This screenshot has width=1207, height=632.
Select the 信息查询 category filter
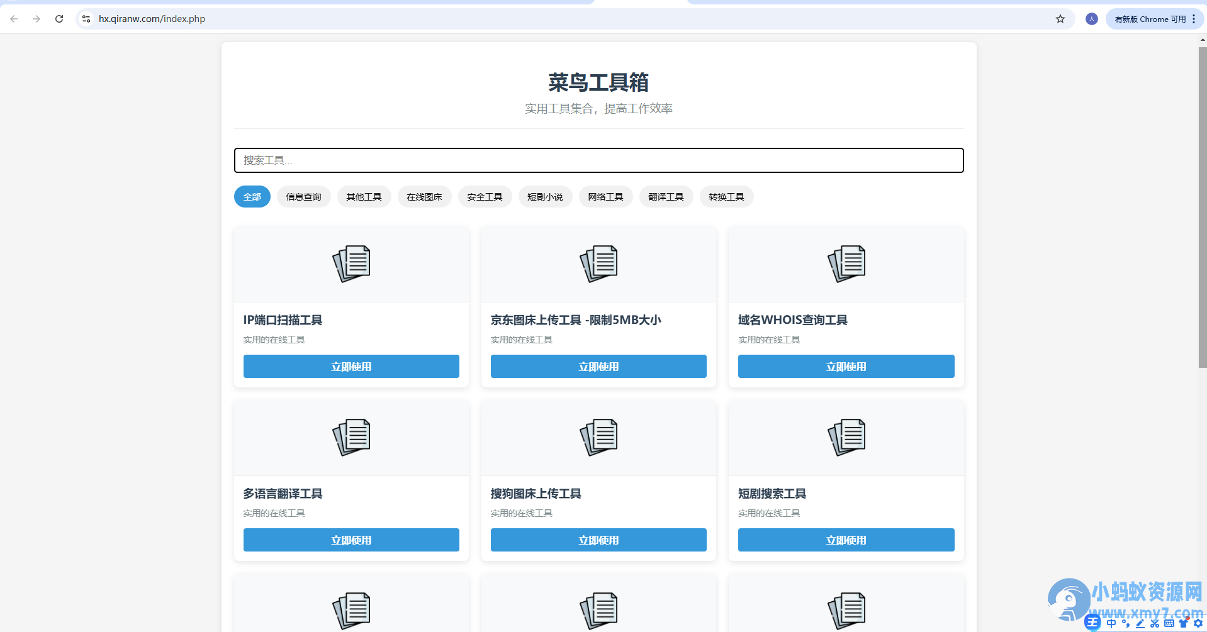[304, 197]
